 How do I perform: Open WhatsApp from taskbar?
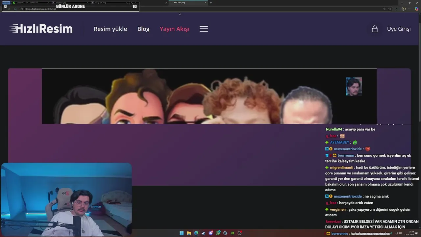click(218, 233)
